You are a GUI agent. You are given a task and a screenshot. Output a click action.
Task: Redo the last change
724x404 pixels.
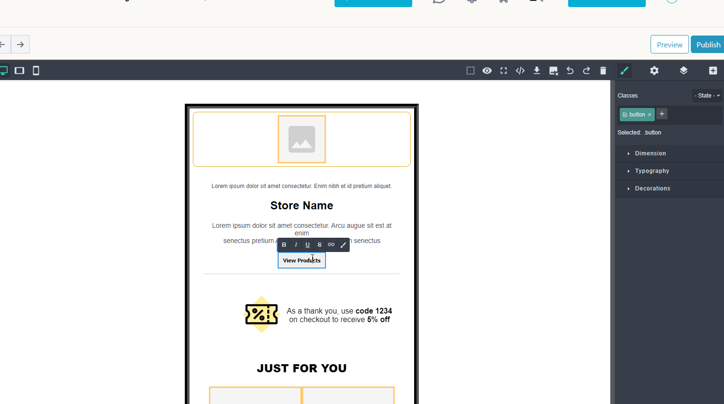(x=587, y=71)
